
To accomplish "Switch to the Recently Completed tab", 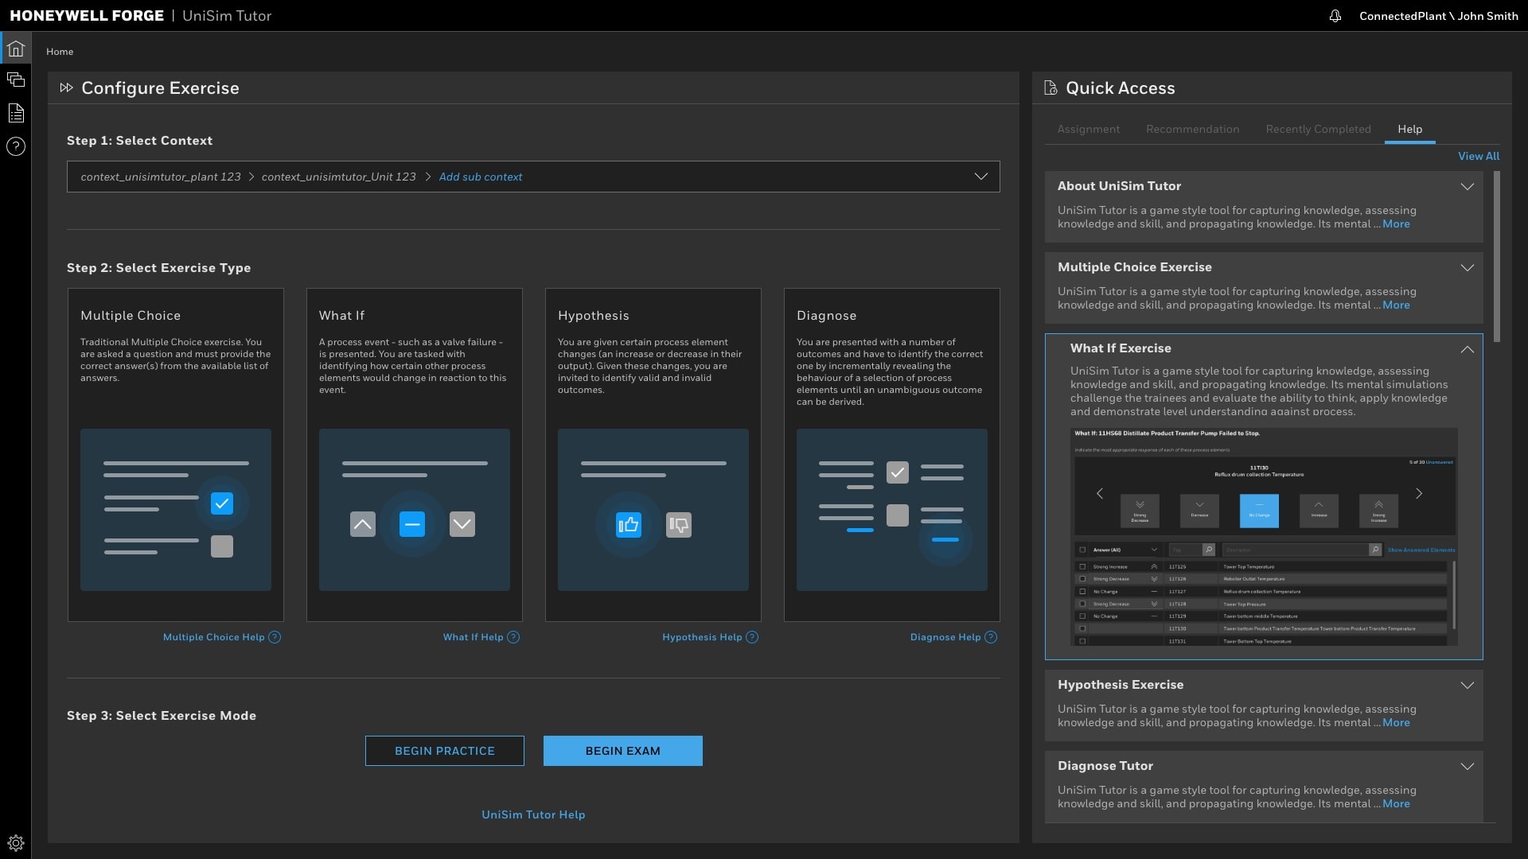I will [x=1318, y=129].
